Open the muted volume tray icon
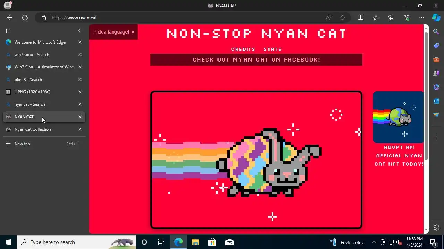Viewport: 444px width, 249px height. coord(399,242)
